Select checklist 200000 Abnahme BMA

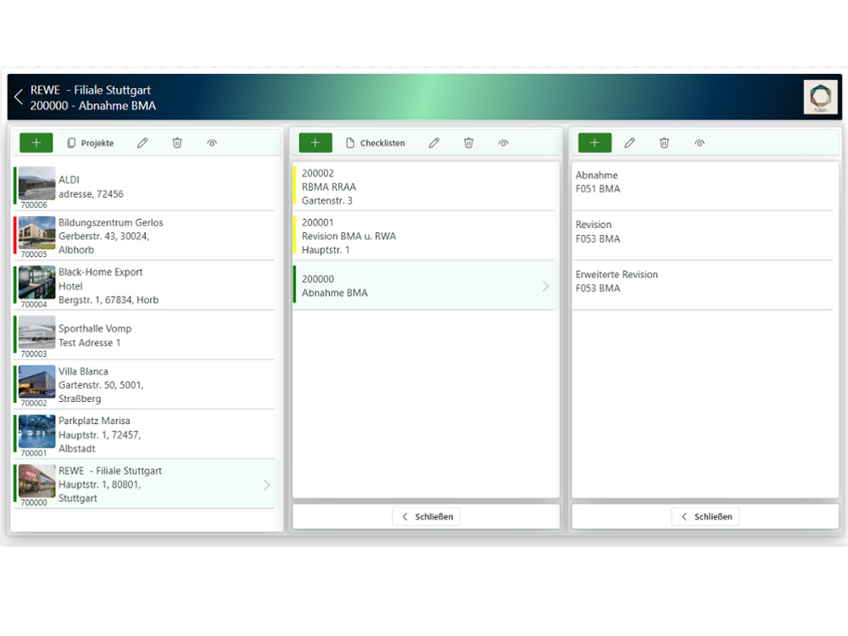(423, 286)
